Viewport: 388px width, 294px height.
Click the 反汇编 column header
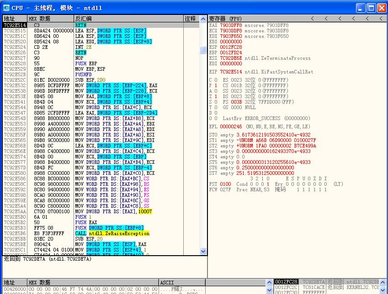(128, 19)
